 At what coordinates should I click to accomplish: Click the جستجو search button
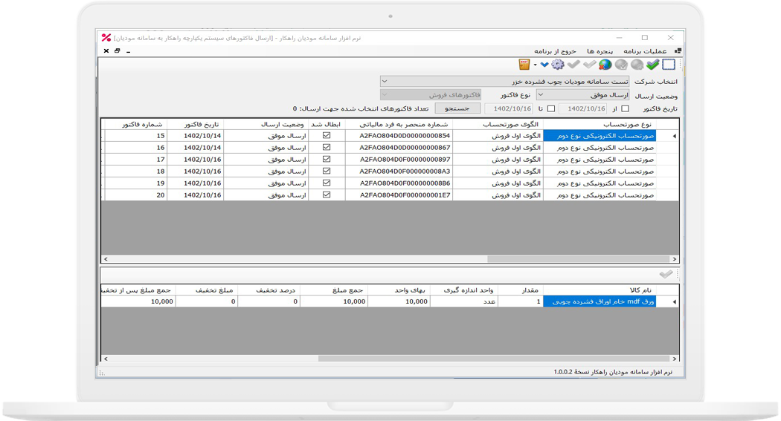coord(457,108)
